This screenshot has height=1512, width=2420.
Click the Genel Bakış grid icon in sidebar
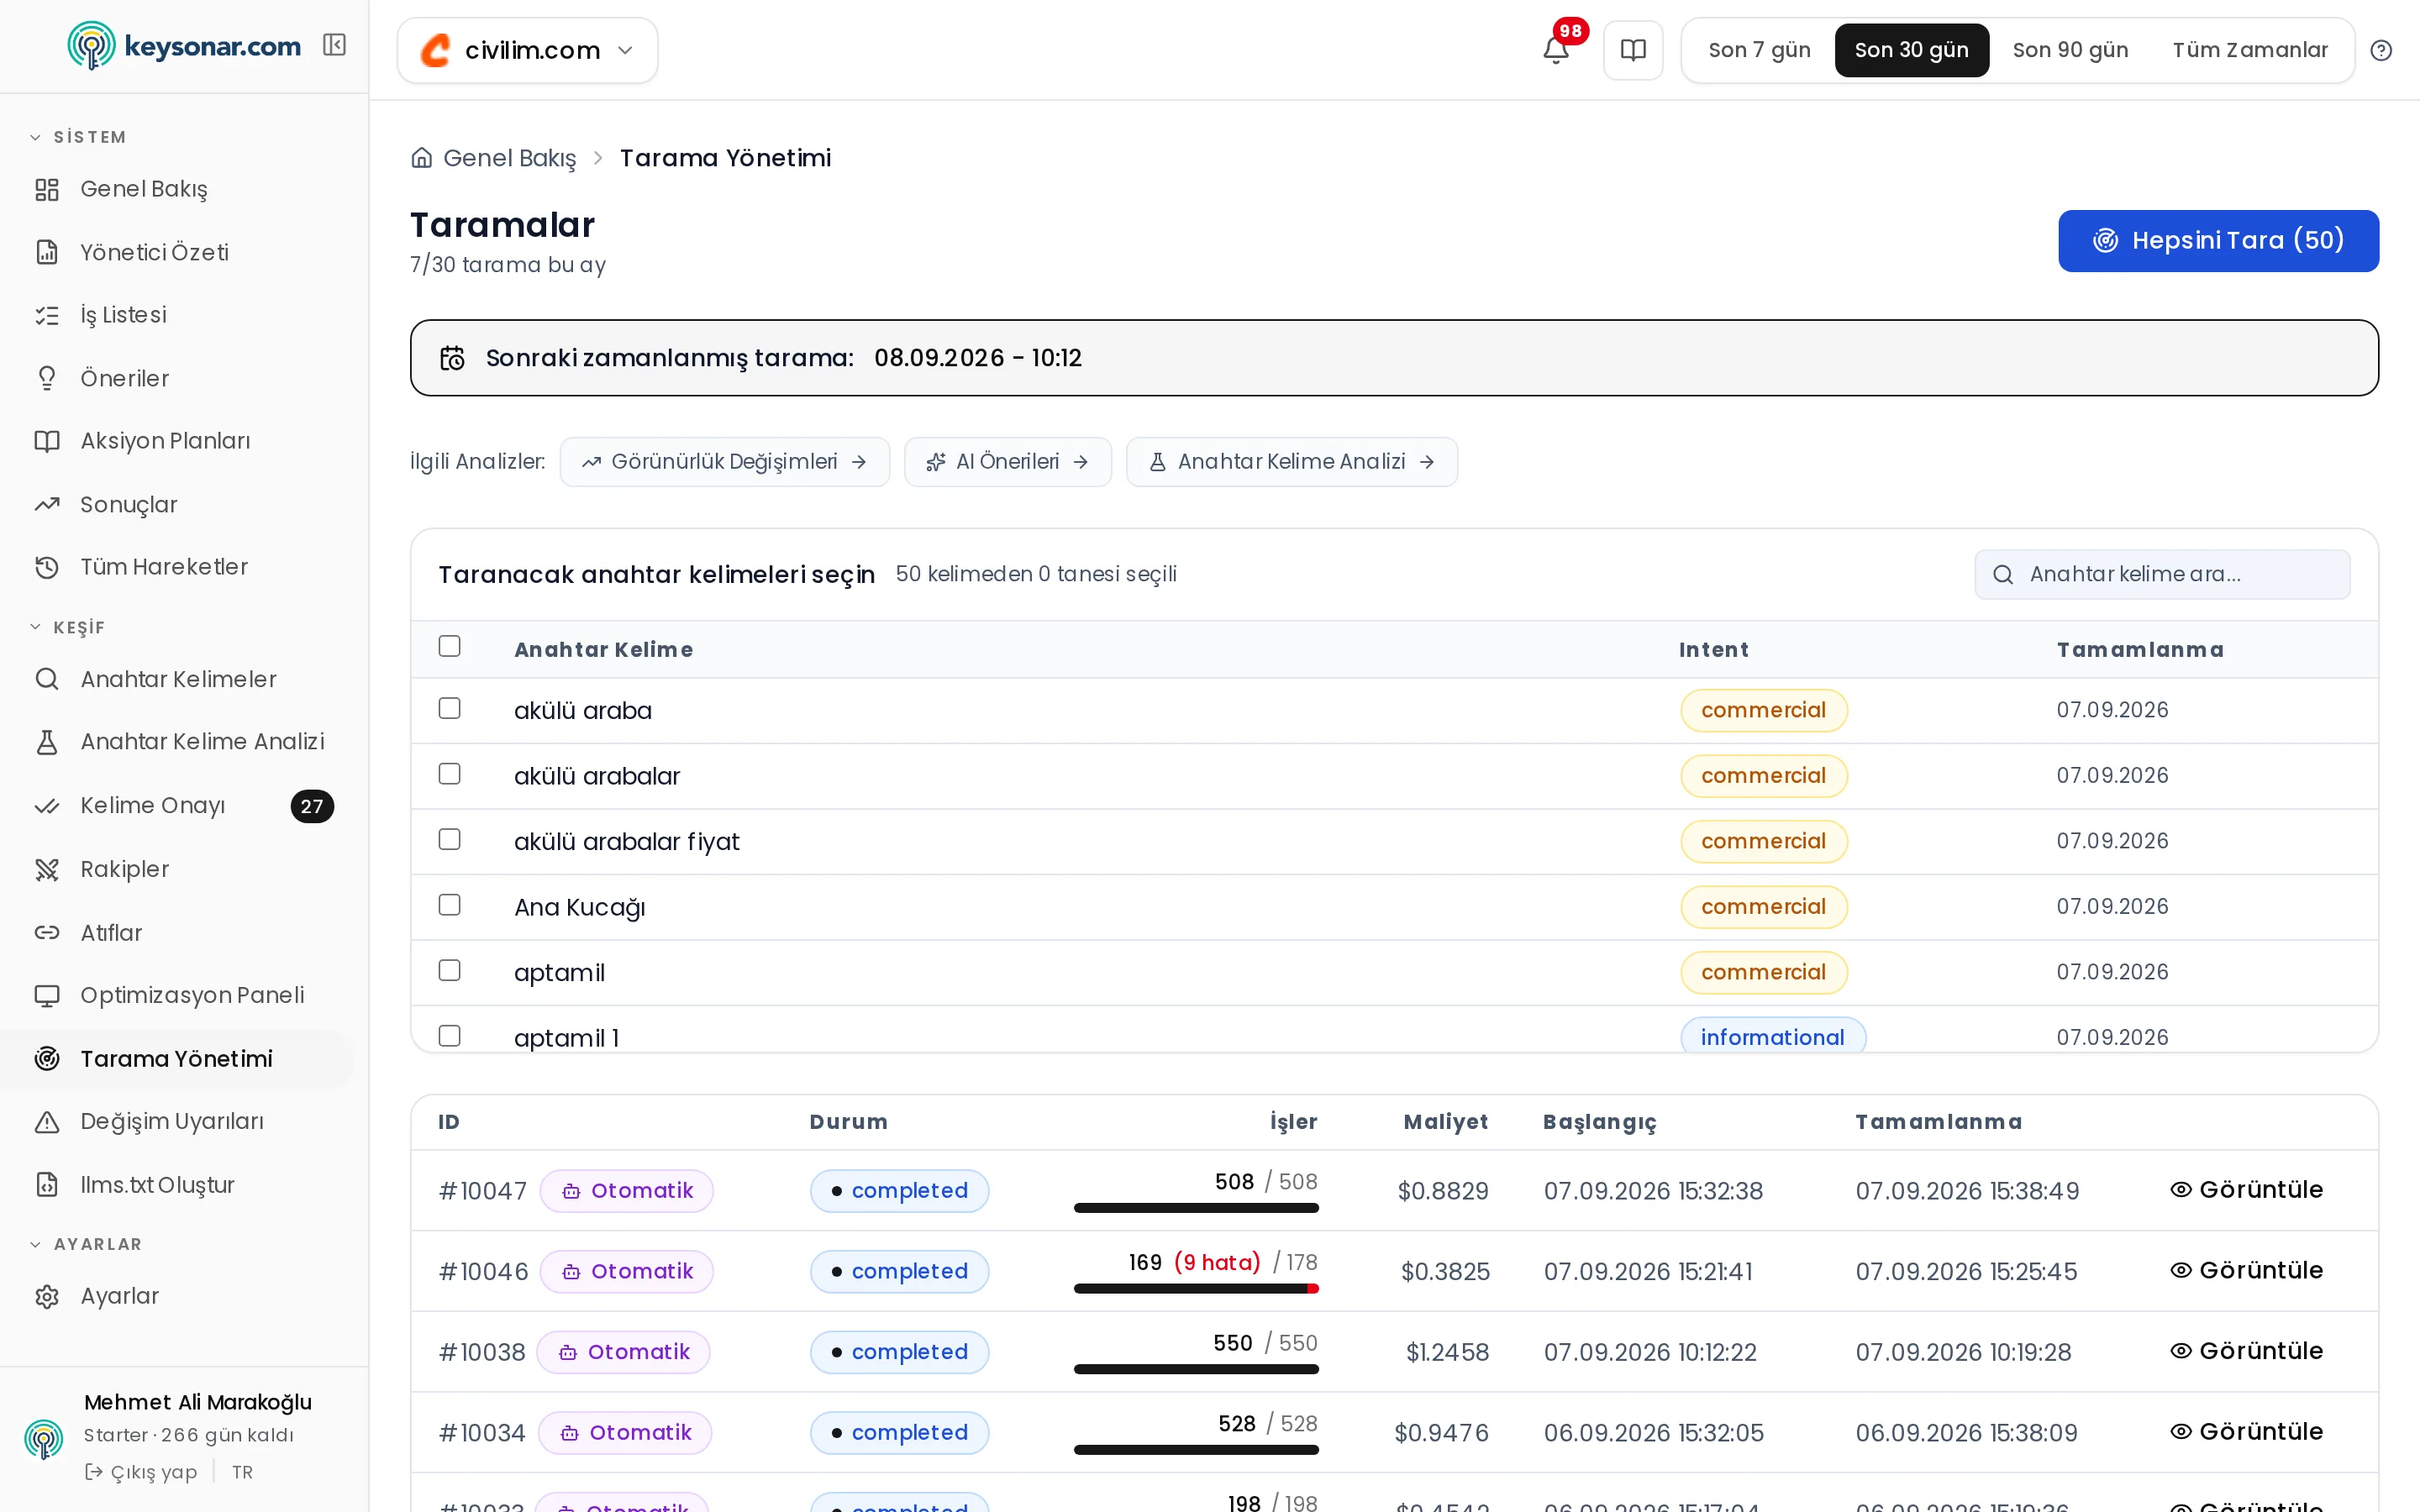(x=47, y=189)
